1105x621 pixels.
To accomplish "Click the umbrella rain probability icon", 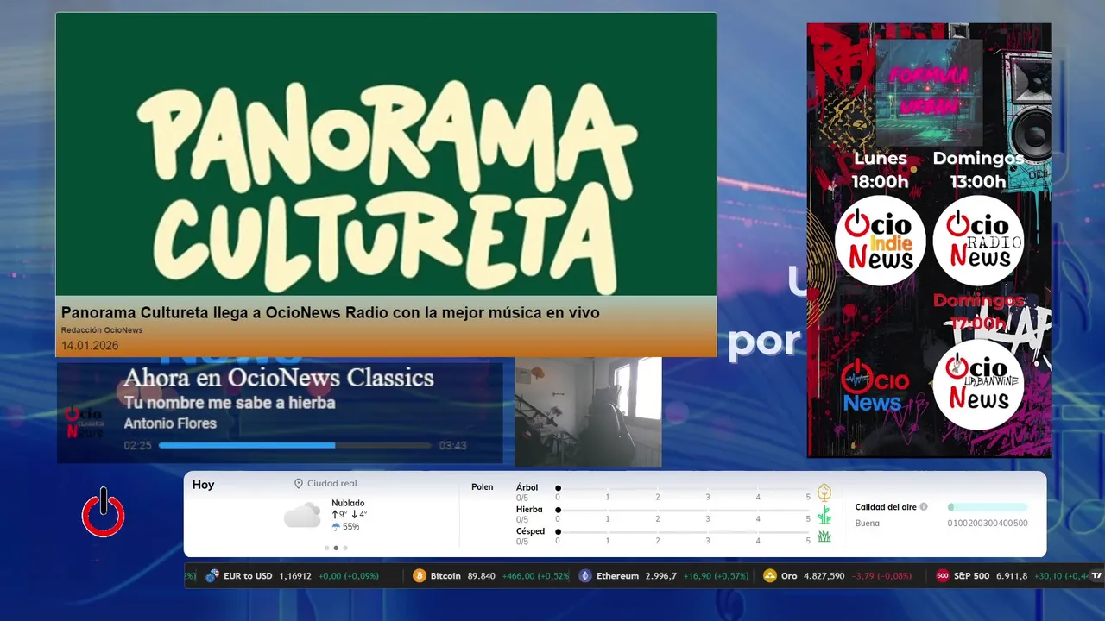I will point(336,527).
